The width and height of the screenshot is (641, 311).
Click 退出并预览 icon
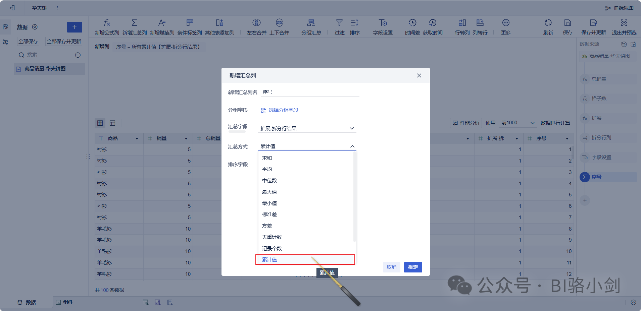[x=624, y=23]
